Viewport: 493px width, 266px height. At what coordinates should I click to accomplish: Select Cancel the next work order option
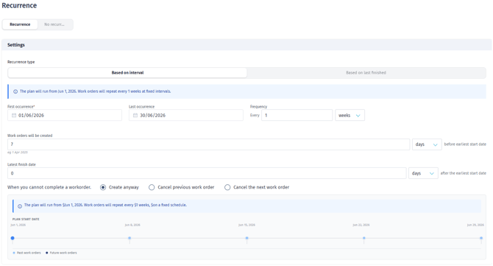coord(227,187)
